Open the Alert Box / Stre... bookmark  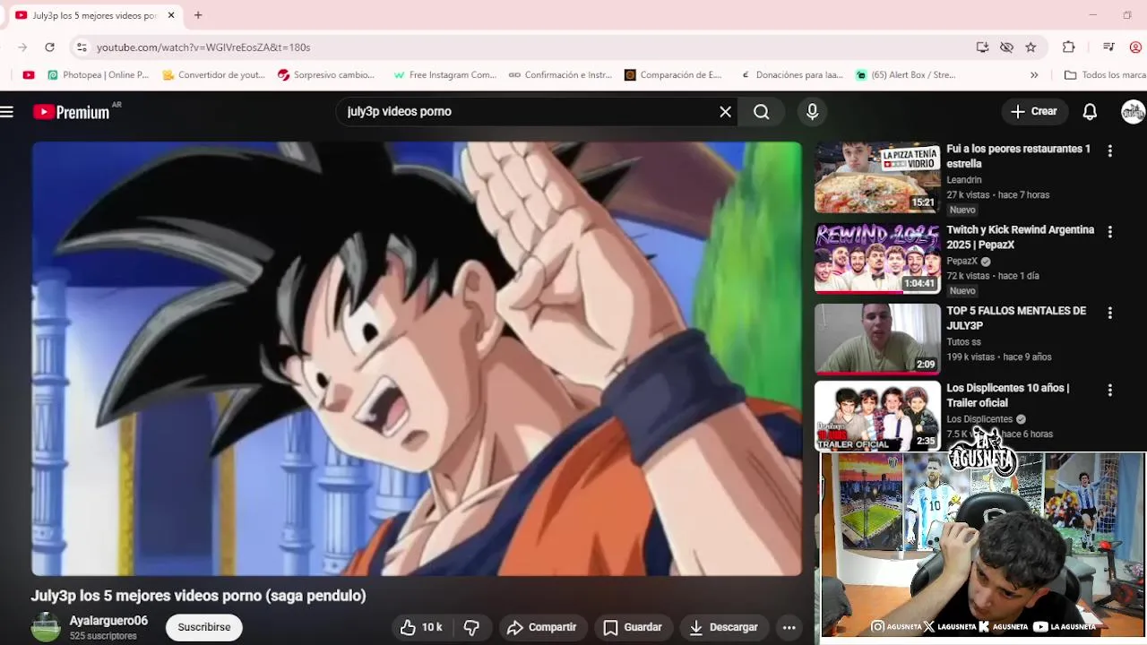(x=906, y=75)
